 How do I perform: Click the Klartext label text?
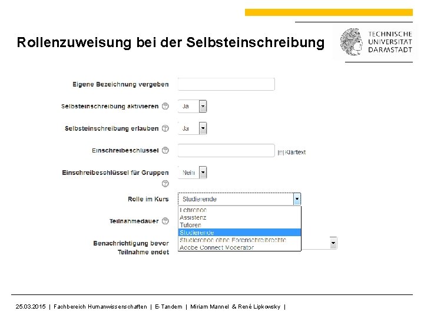pos(295,153)
